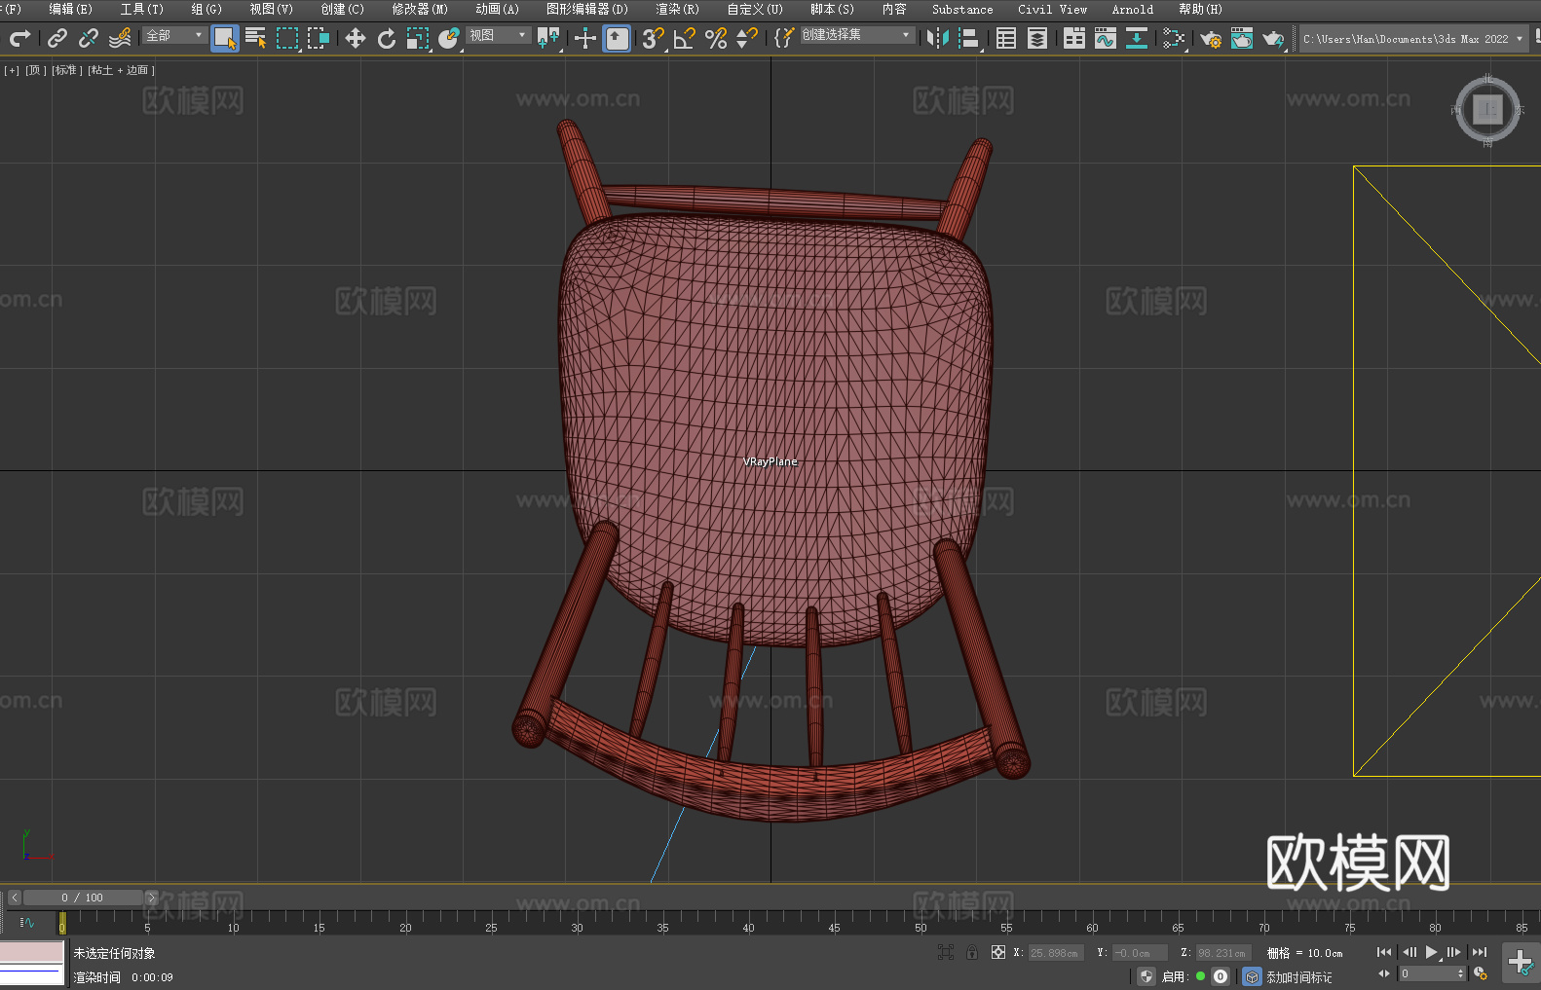This screenshot has height=990, width=1541.
Task: Open the 图形编辑器(D) menu
Action: tap(587, 9)
